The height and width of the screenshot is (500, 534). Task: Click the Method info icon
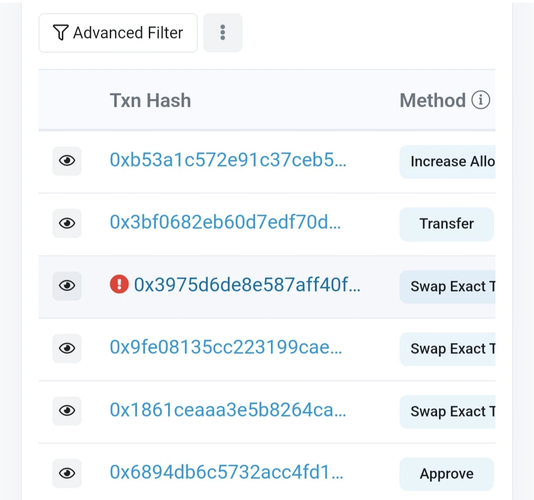tap(481, 100)
